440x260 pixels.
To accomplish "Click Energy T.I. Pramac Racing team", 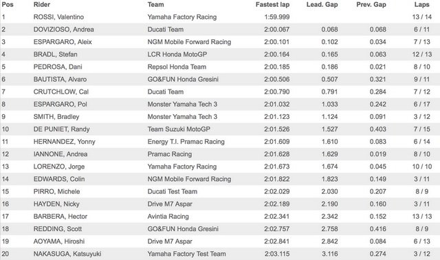I will pyautogui.click(x=186, y=142).
